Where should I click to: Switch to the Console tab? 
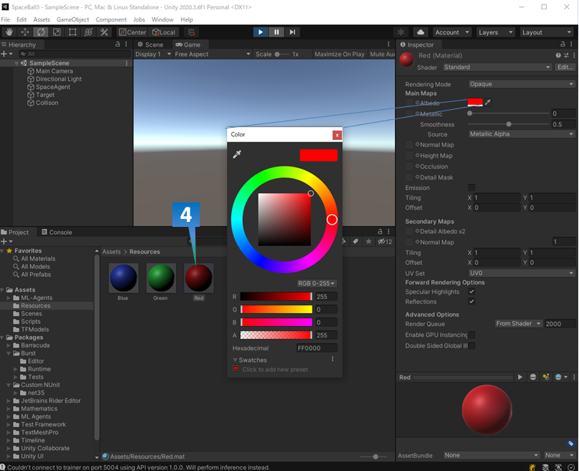pyautogui.click(x=57, y=232)
